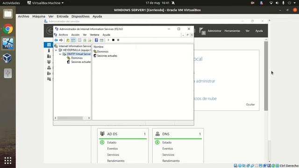Select HEYDEPINILLA computer in tree

click(x=75, y=50)
